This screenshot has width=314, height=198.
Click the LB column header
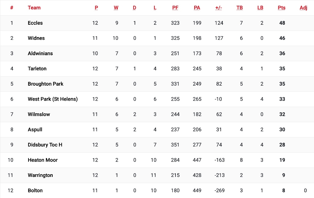260,8
